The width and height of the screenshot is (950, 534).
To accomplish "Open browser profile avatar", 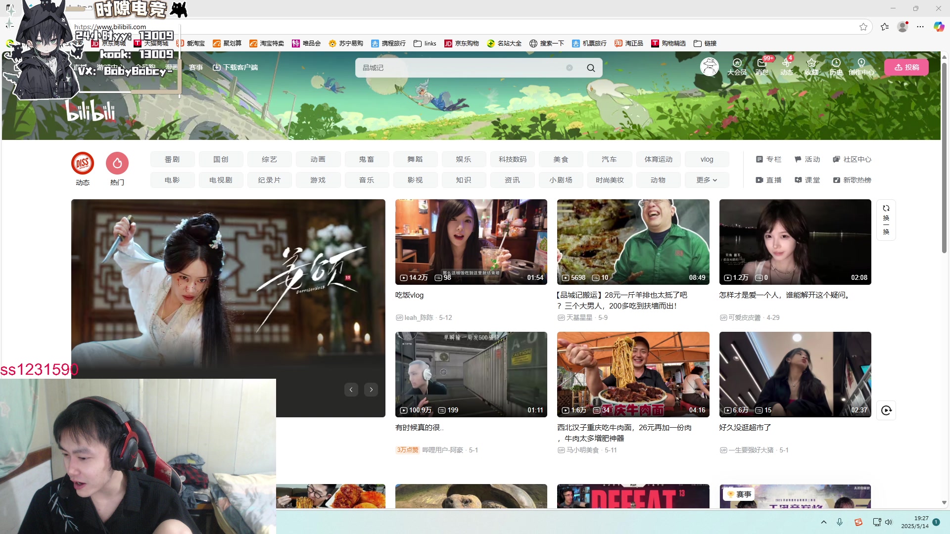I will point(903,27).
